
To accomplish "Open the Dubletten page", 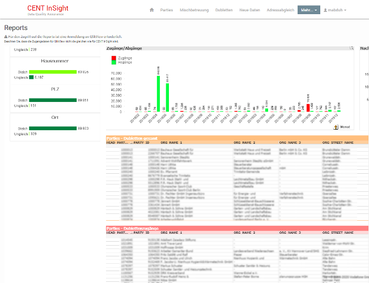I will coord(224,10).
